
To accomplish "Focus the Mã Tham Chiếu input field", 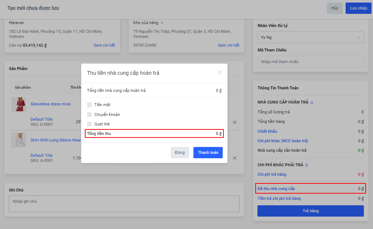I will tap(310, 62).
